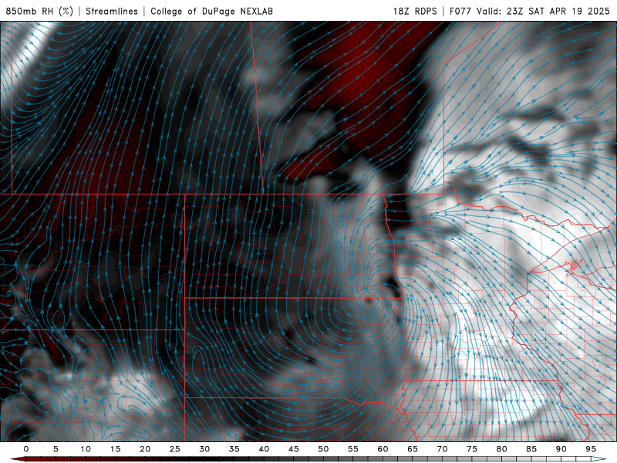
Task: Click the dark red low-end arrow of the colorbar
Action: coord(18,459)
